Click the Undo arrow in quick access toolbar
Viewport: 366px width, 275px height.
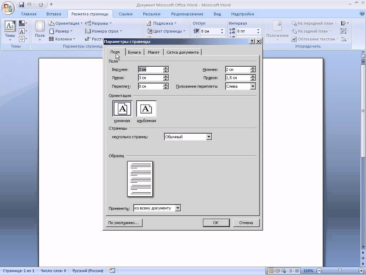click(x=29, y=4)
